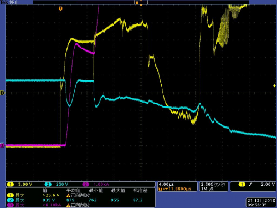The height and width of the screenshot is (208, 277).
Task: Click the 11.8800µs trigger delay readout
Action: [179, 189]
